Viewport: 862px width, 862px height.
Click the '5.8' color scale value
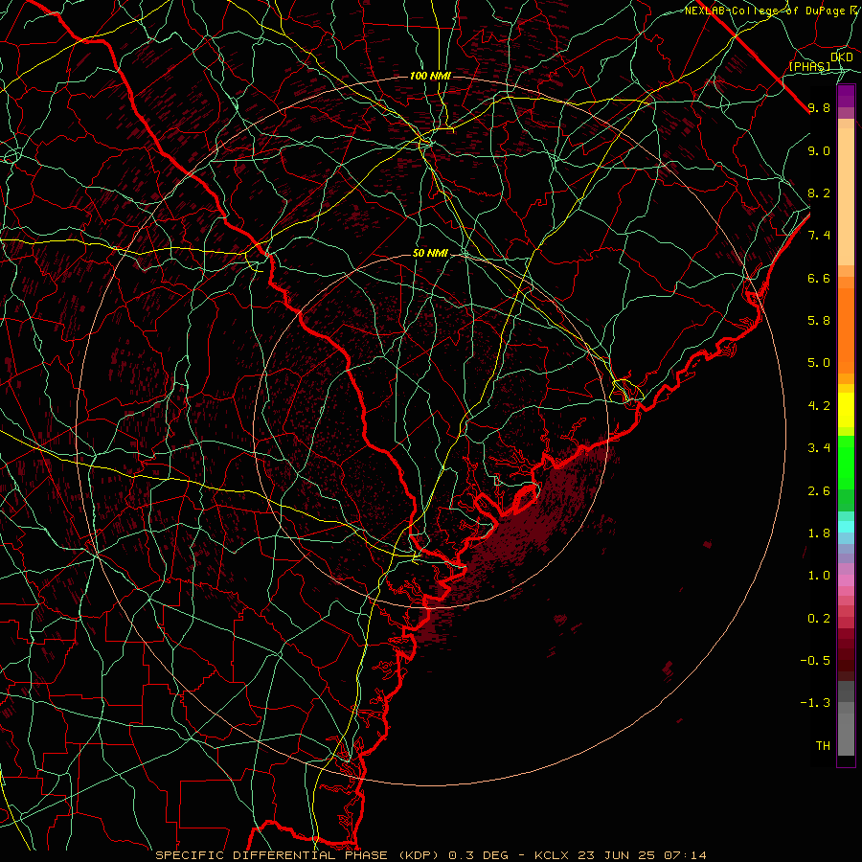[x=819, y=321]
